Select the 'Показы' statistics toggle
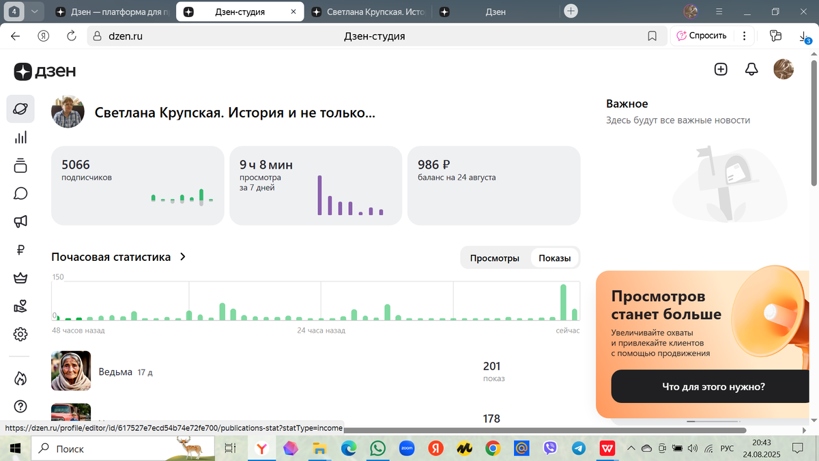This screenshot has width=819, height=461. click(x=554, y=258)
